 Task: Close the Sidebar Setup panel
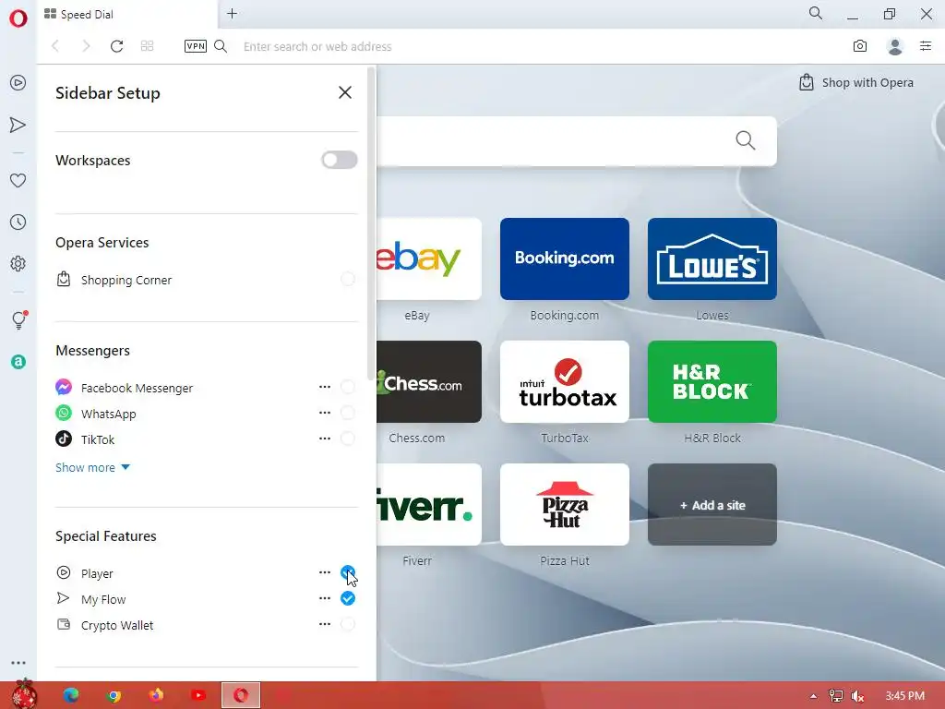[x=345, y=92]
